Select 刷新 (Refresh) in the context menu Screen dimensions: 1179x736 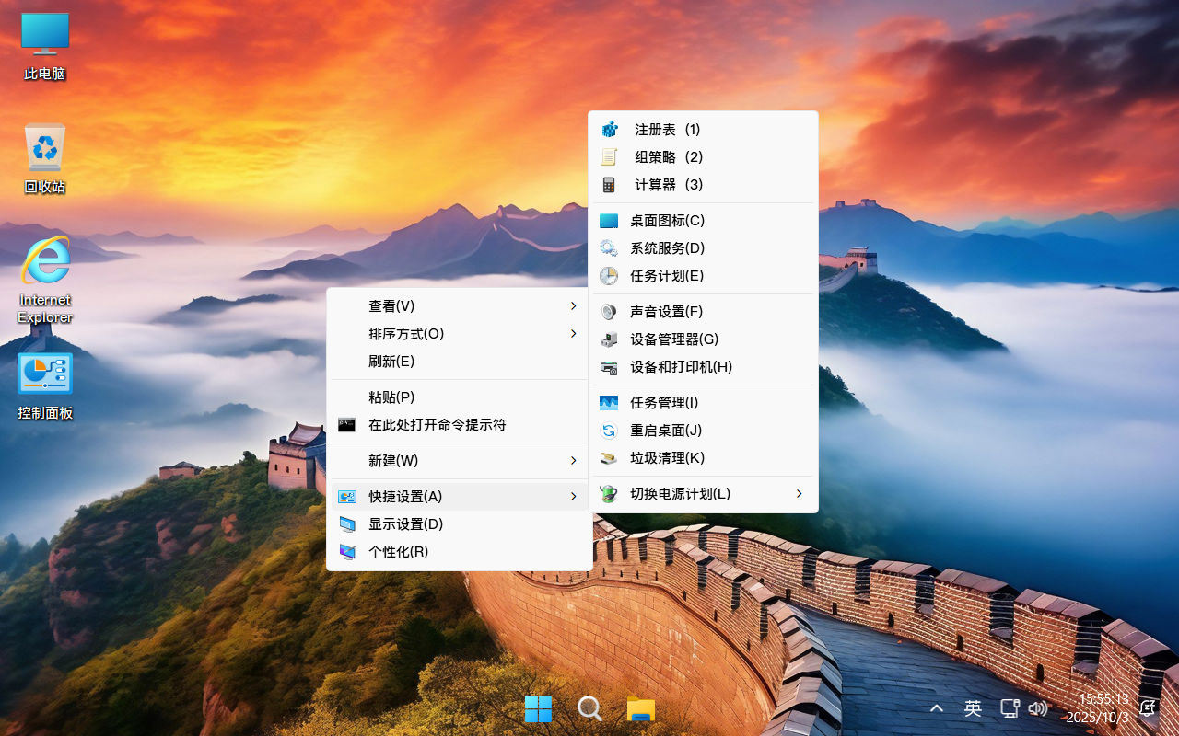click(391, 361)
